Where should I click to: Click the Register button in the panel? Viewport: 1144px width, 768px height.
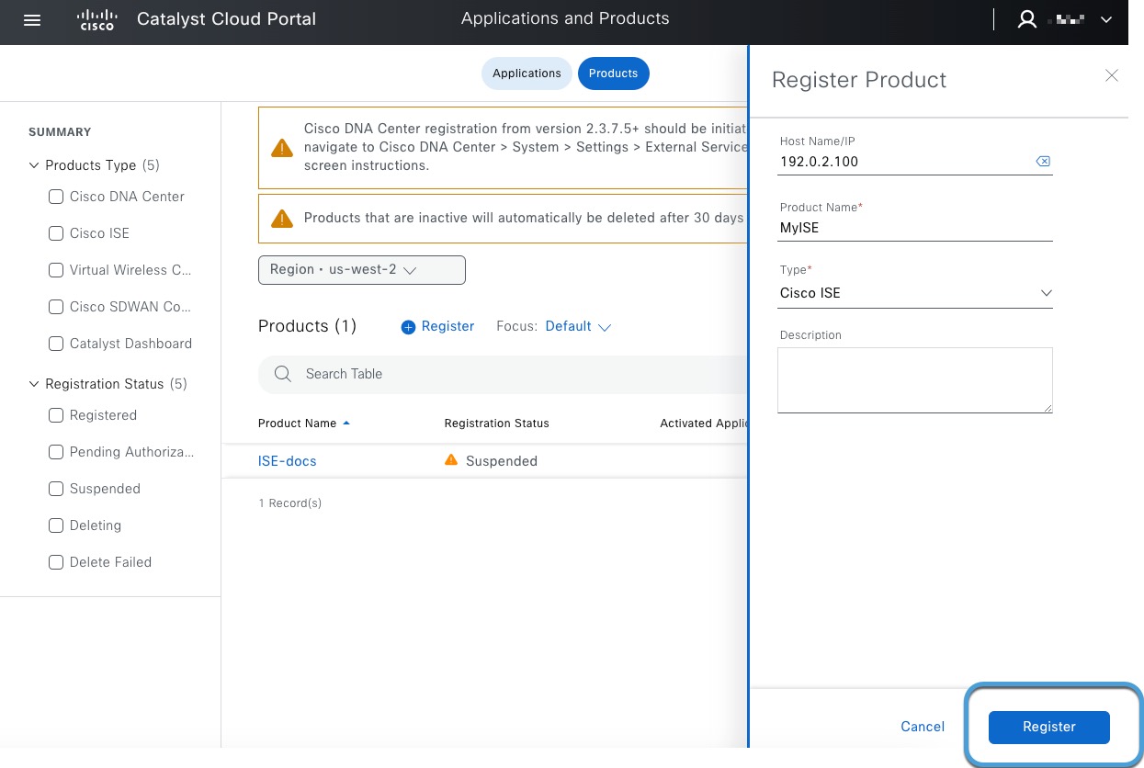tap(1048, 727)
